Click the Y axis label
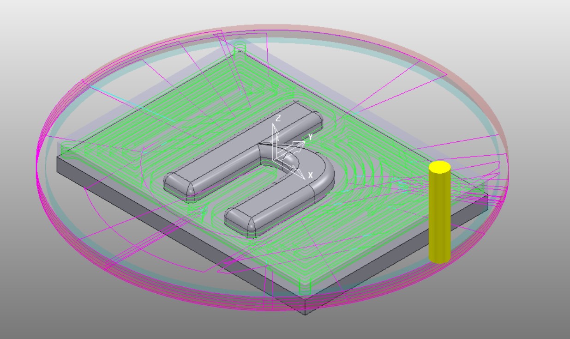 click(x=311, y=137)
